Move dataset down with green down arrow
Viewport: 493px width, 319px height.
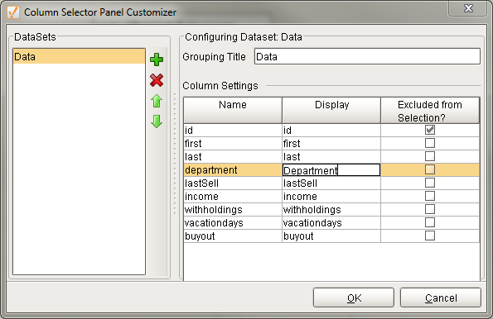tap(157, 121)
